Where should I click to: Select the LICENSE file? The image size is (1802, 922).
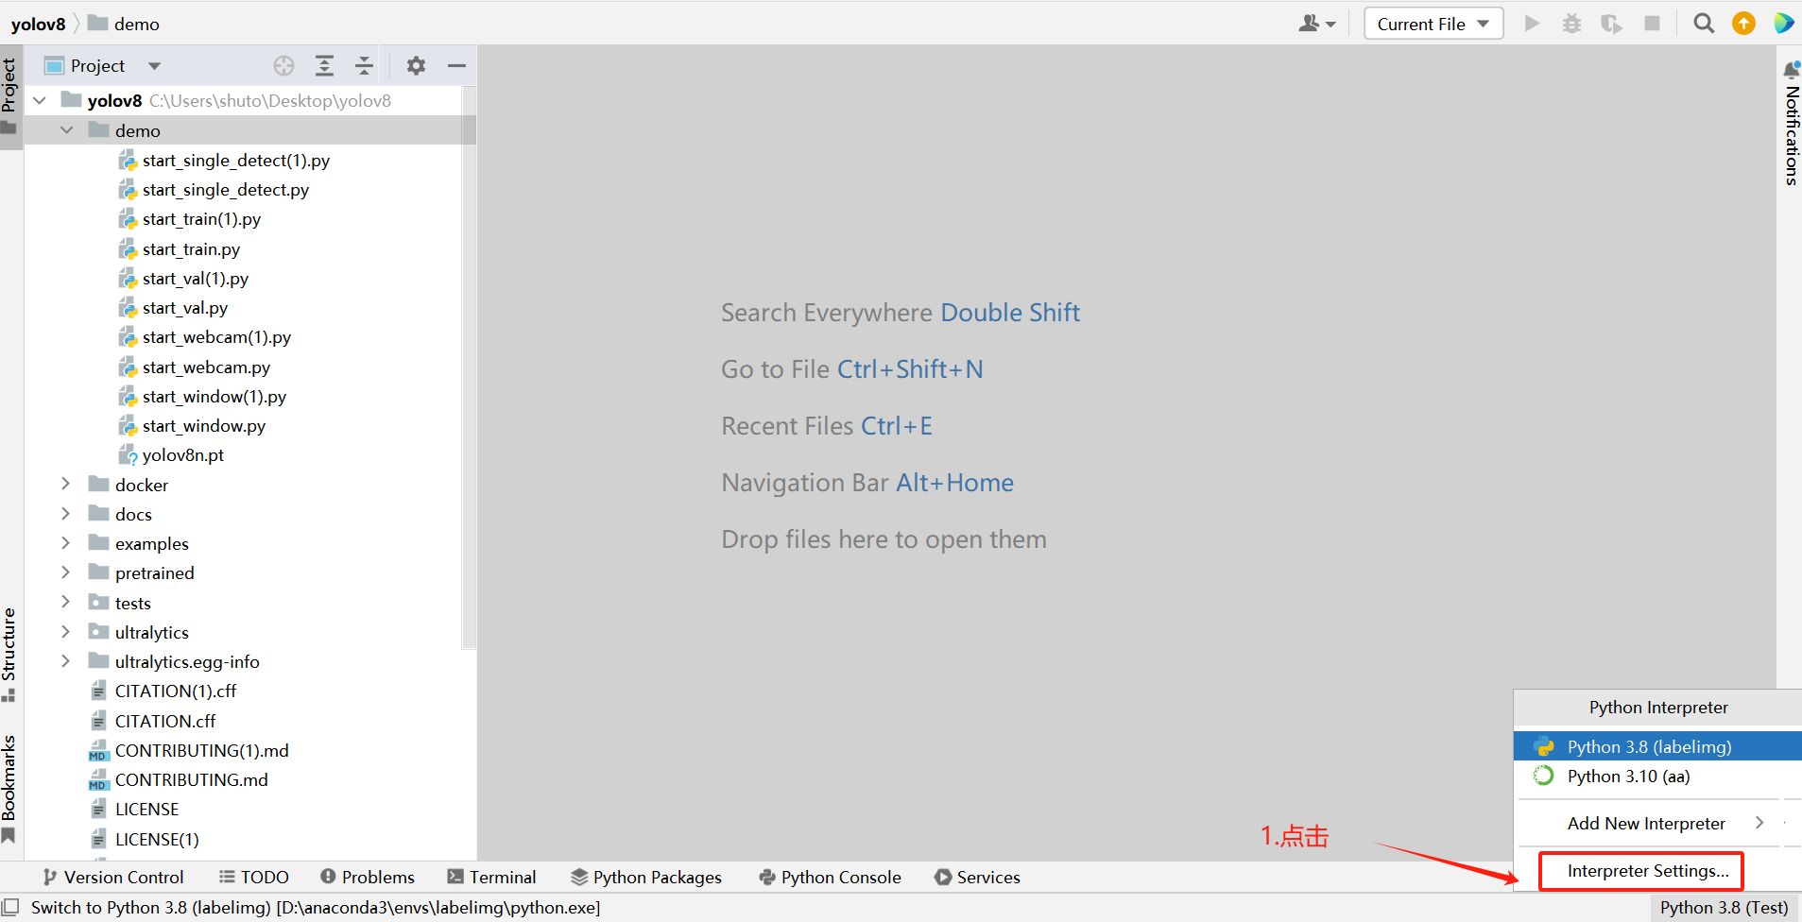click(146, 810)
